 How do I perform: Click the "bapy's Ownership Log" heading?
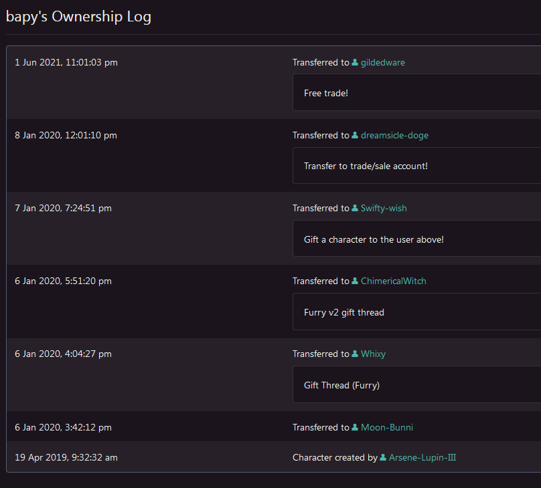(x=78, y=17)
